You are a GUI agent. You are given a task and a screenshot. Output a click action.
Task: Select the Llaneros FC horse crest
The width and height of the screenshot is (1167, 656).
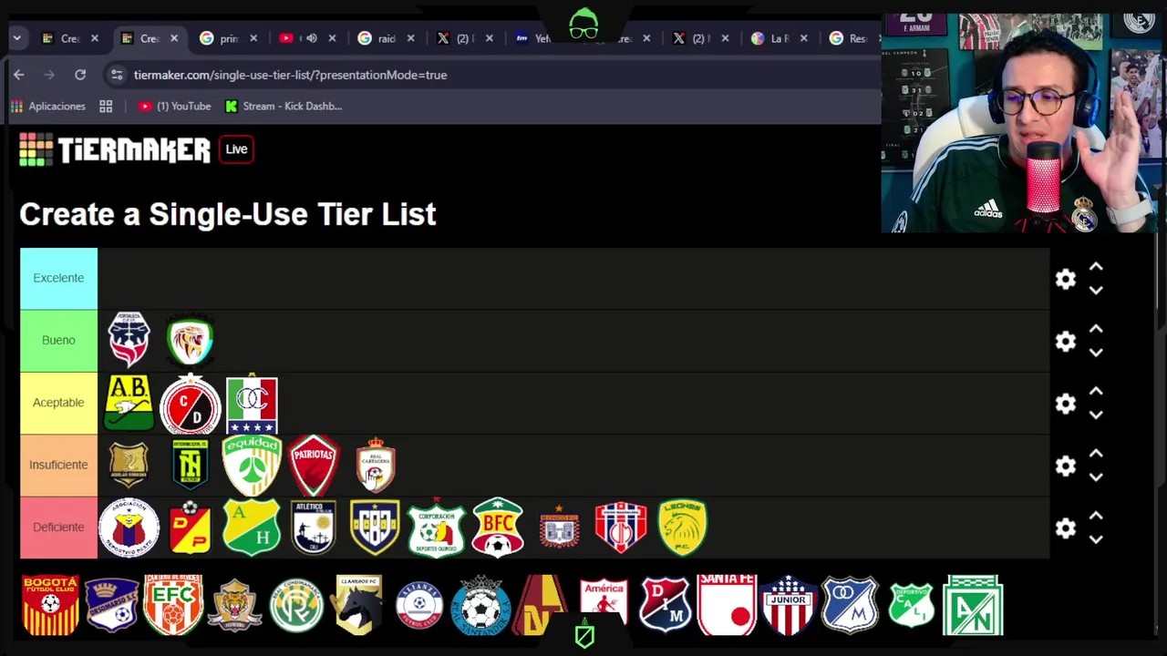358,605
